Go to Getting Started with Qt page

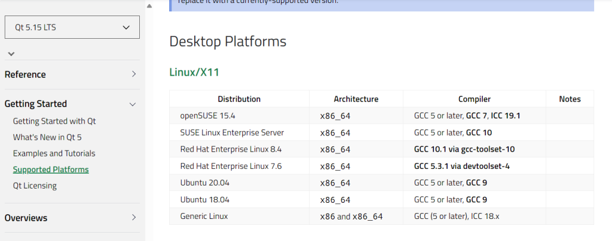(x=54, y=121)
